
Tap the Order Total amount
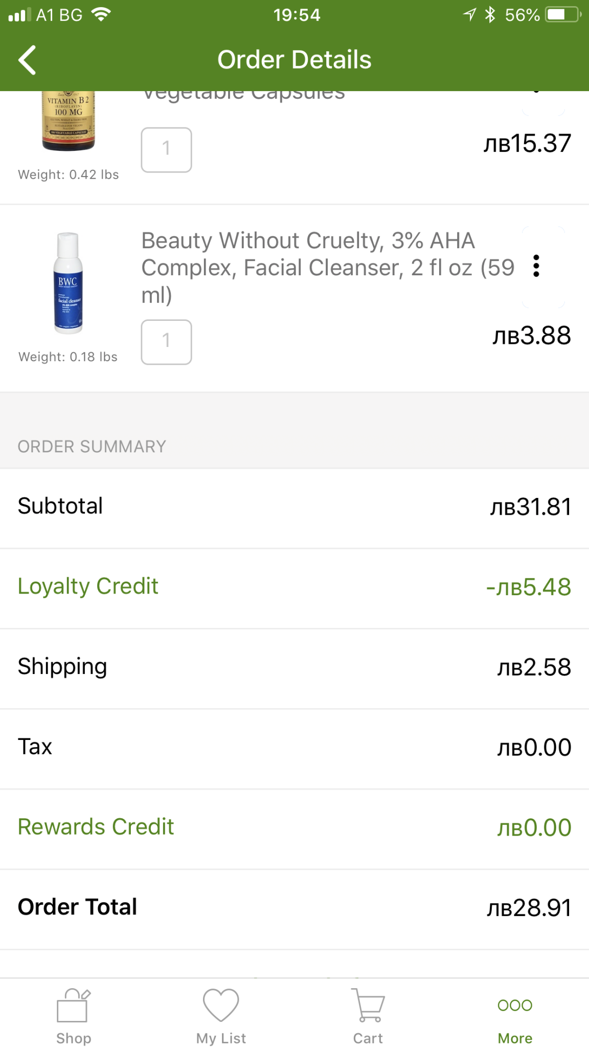(529, 908)
